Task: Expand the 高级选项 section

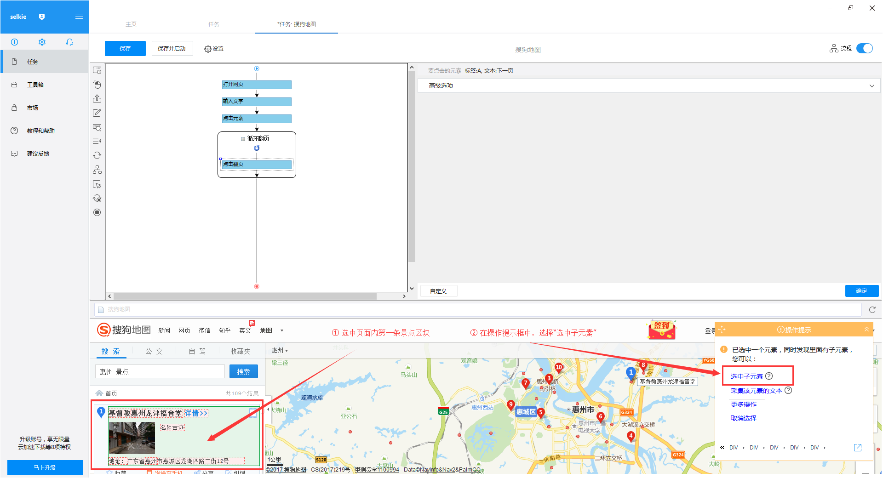Action: [x=649, y=85]
